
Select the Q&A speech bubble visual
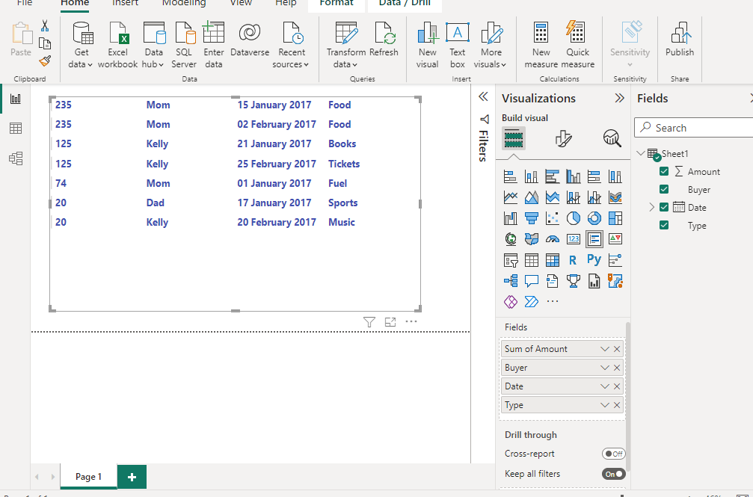point(531,281)
